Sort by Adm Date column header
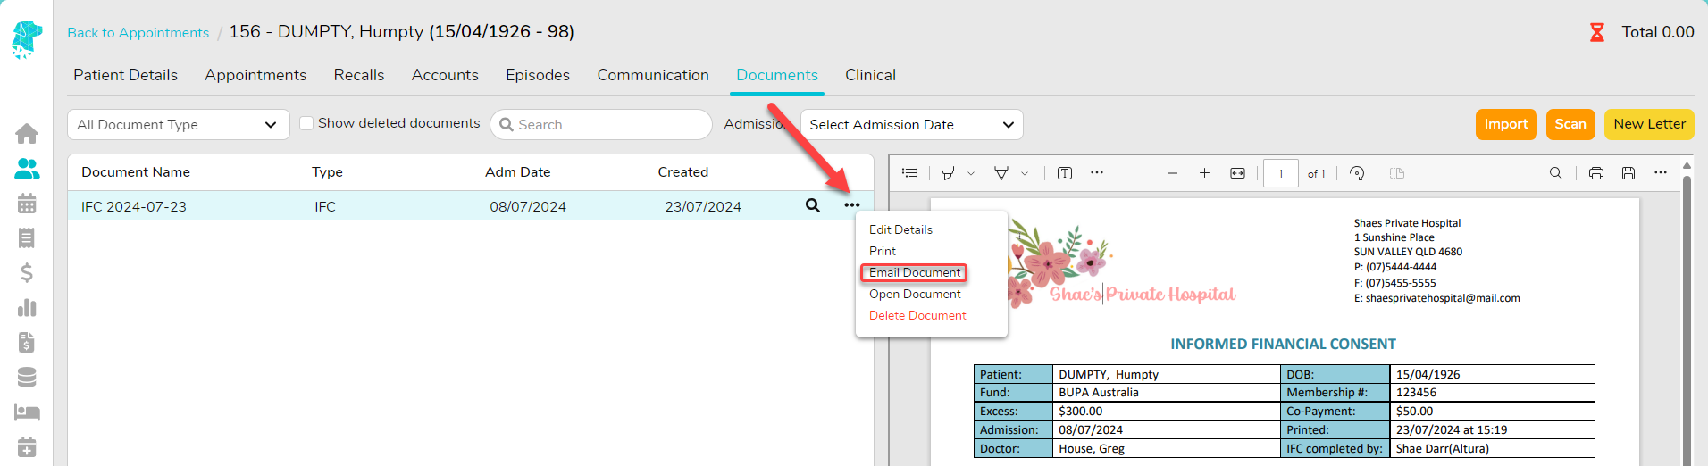This screenshot has height=466, width=1708. (x=517, y=172)
